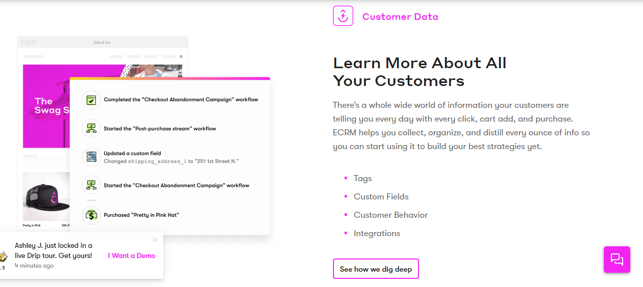Click the Checkout Abandonment started workflow icon
Viewport: 643px width, 287px height.
coord(91,185)
